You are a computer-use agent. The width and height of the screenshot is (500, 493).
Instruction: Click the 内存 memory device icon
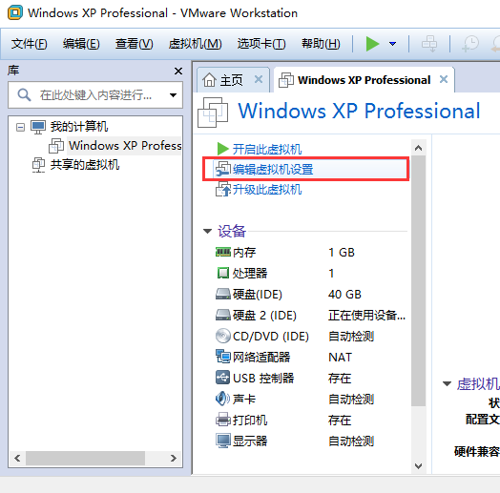(223, 252)
